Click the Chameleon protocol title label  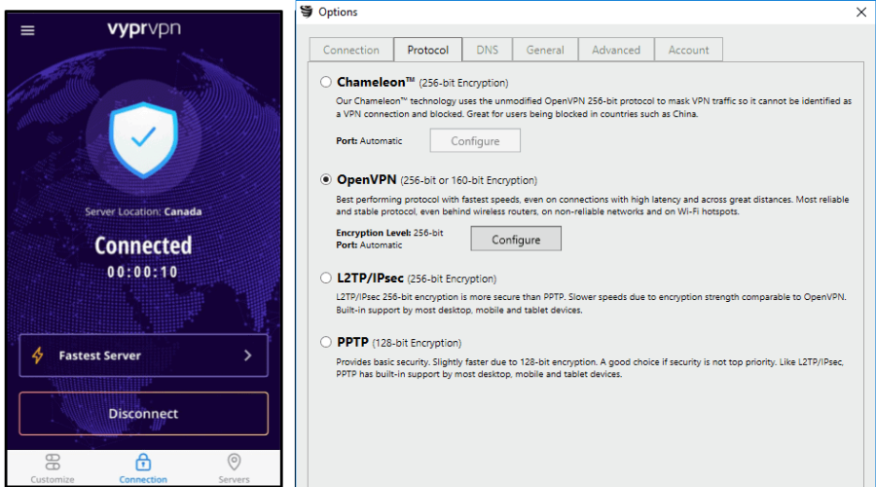click(x=376, y=82)
